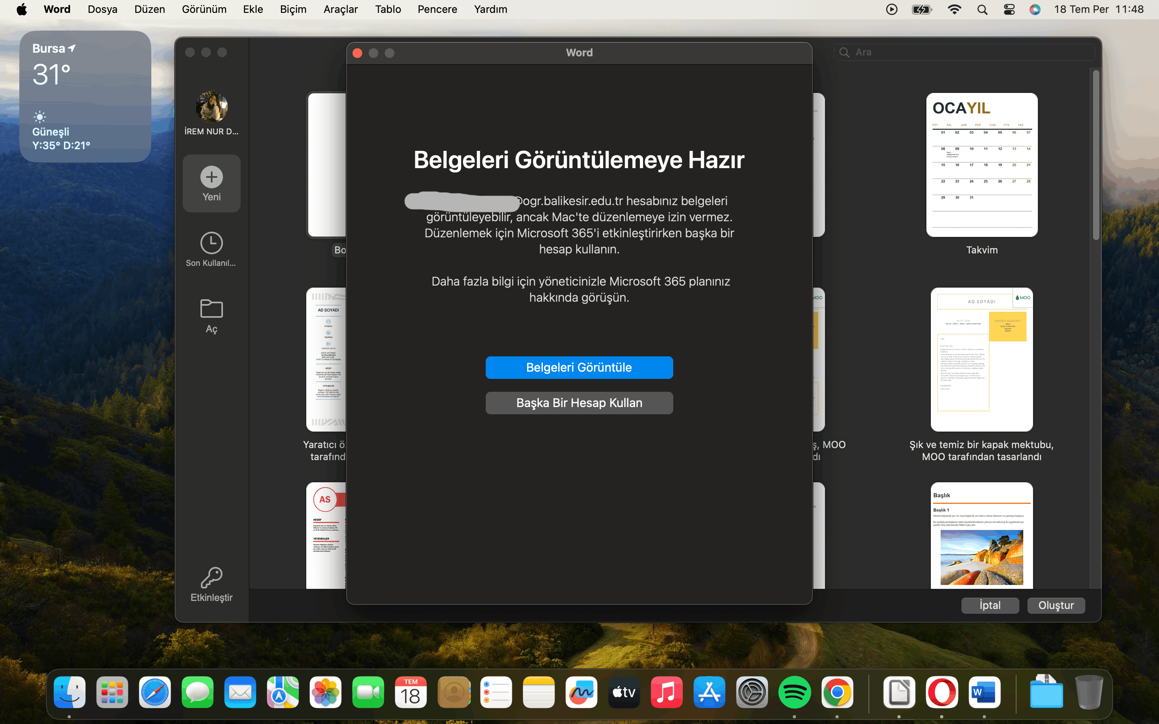Image resolution: width=1159 pixels, height=724 pixels.
Task: Select the MOO kapak mektubu template
Action: (982, 360)
